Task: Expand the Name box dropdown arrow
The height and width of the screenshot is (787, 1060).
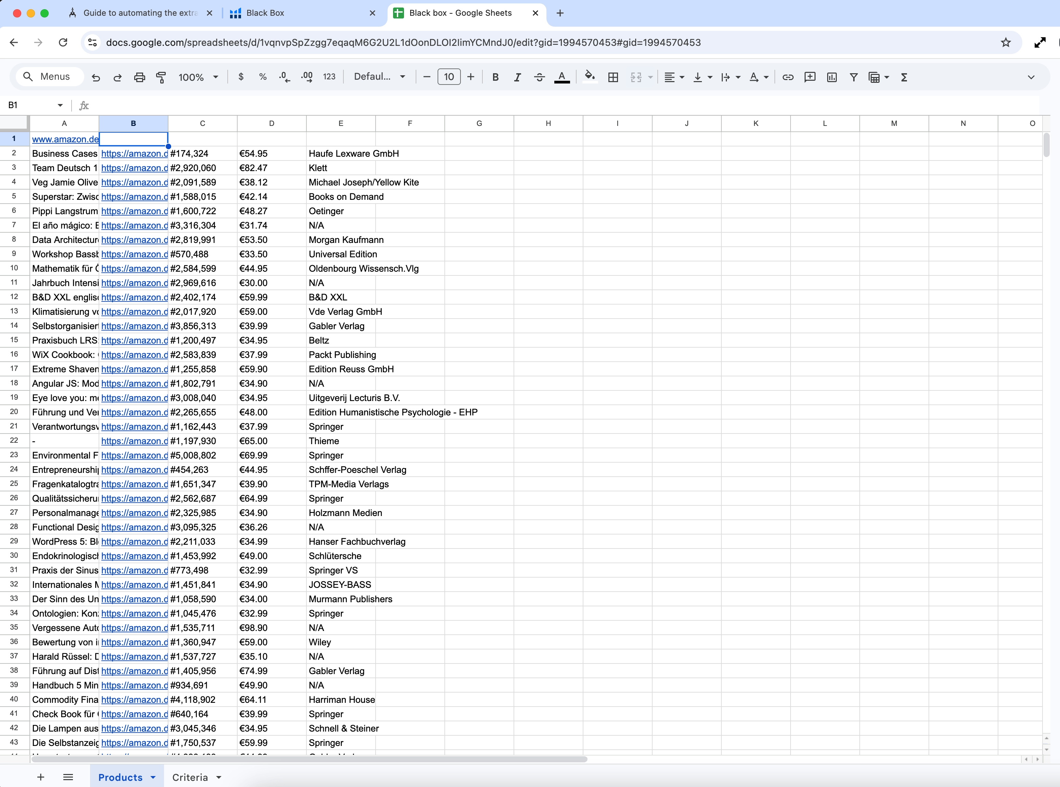Action: coord(60,105)
